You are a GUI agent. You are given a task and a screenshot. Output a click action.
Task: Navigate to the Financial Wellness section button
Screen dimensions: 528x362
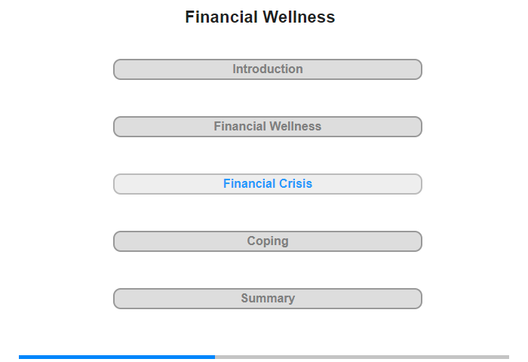267,127
